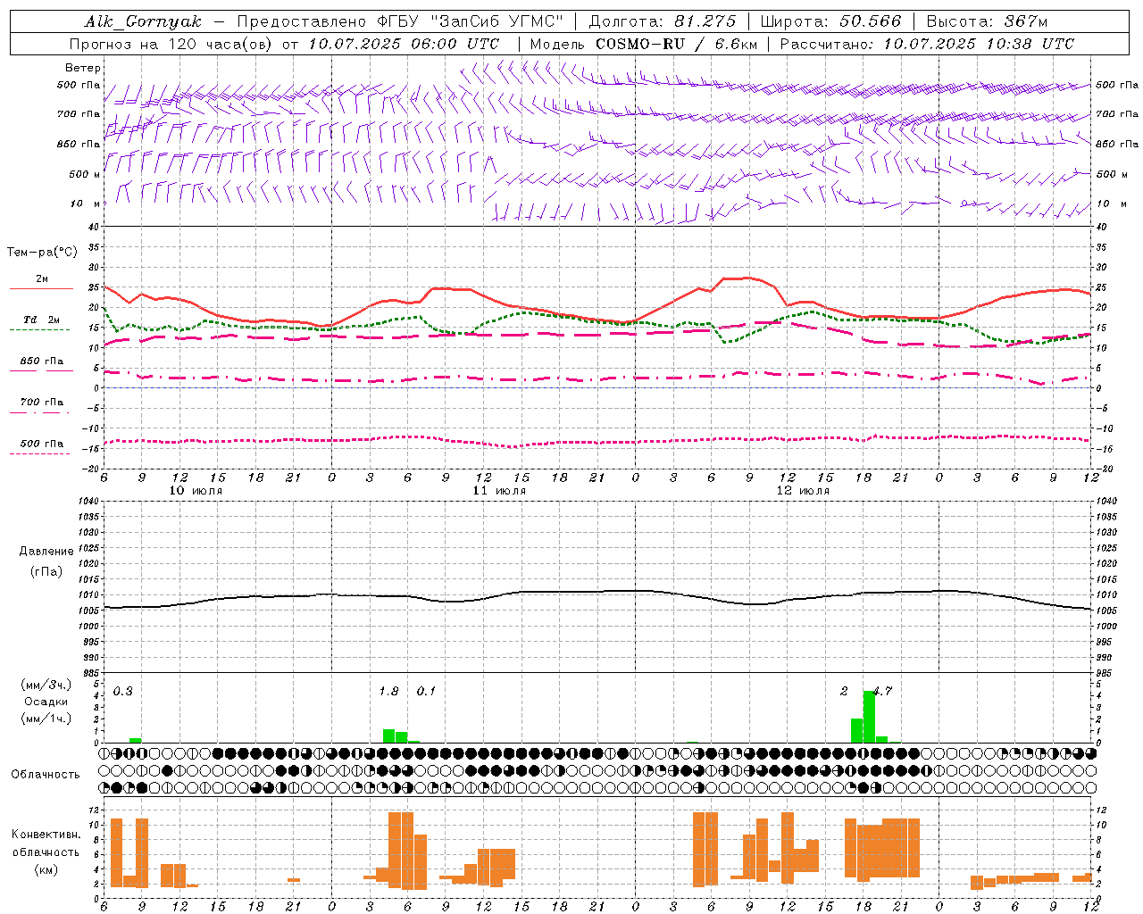The width and height of the screenshot is (1143, 914).
Task: Click the '12 июля' date label
Action: [x=803, y=490]
